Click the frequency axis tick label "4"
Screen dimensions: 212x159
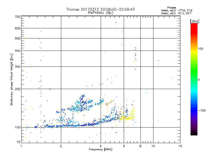coord(101,146)
